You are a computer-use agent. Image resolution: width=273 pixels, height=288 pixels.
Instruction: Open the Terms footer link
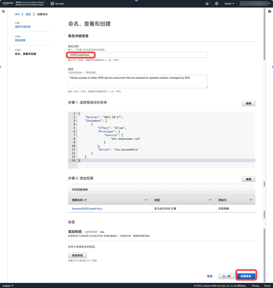(267, 286)
